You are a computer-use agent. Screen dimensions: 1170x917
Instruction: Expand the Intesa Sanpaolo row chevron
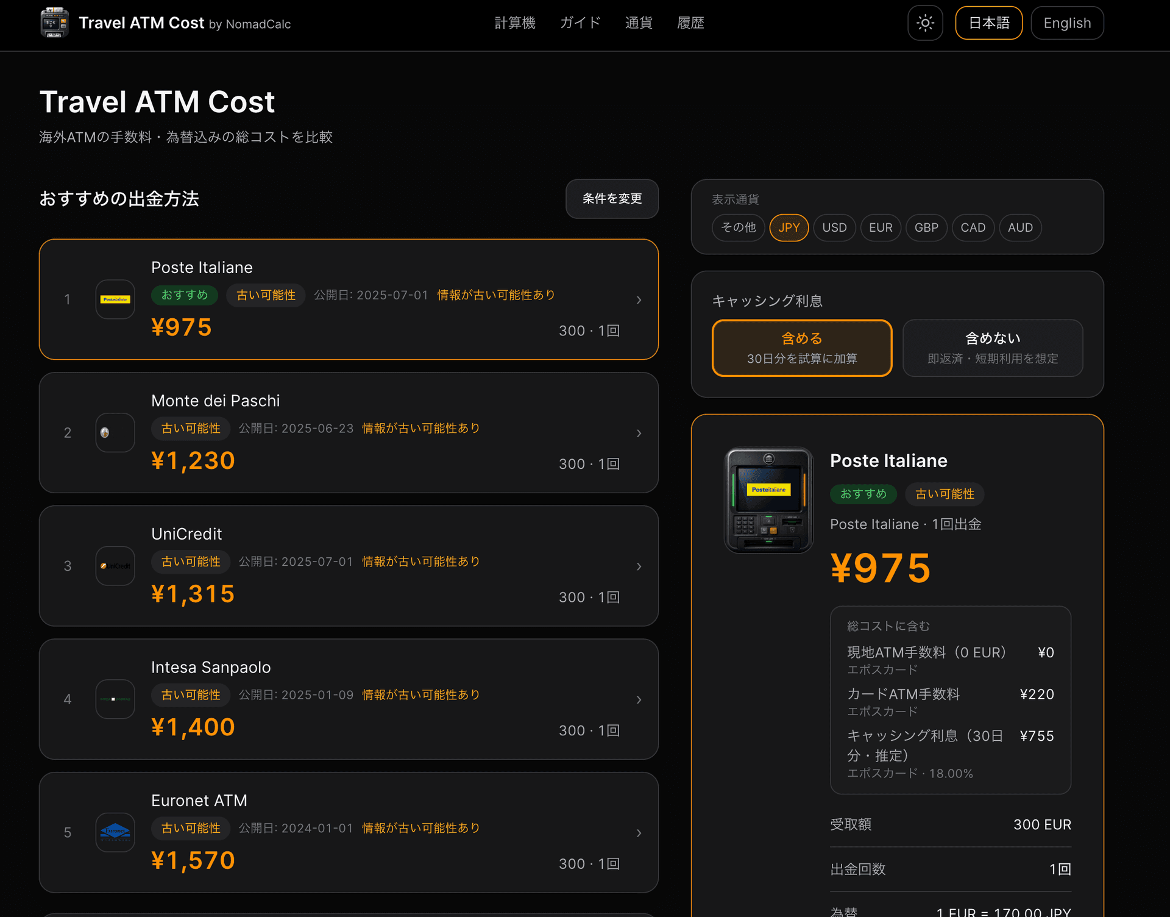coord(639,699)
